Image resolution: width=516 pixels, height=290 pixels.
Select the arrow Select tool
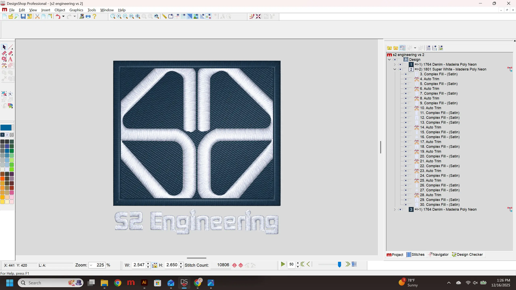point(4,47)
